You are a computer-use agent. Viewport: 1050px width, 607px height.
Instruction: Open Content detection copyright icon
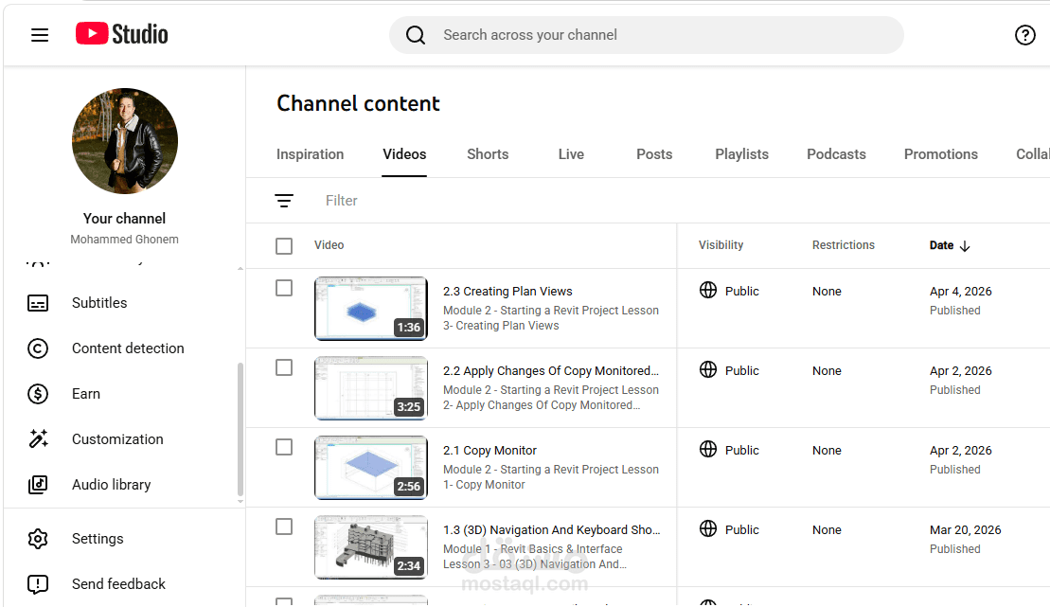38,348
